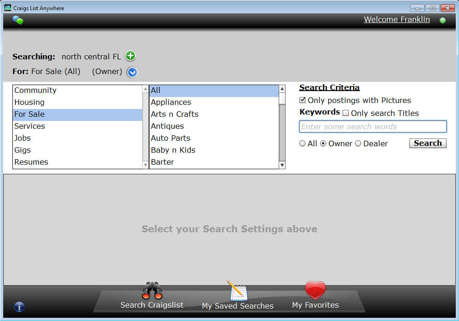The image size is (459, 321).
Task: Click the Craigs List Anywhere title bar icon
Action: [x=7, y=8]
